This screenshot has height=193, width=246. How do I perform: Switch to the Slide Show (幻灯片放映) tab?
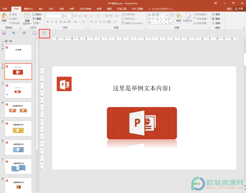point(85,9)
